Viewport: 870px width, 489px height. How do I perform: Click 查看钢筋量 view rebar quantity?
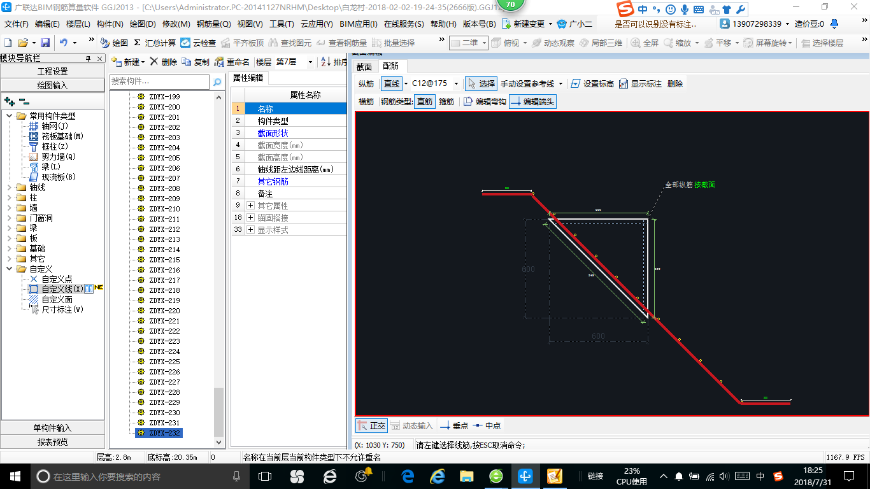(342, 43)
